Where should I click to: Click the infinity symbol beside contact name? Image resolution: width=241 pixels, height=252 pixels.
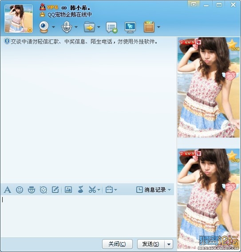click(64, 8)
